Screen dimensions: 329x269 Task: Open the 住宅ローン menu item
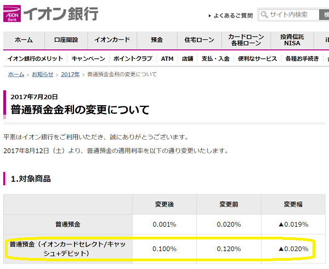click(200, 40)
